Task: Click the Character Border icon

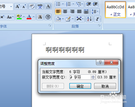Action: click(x=48, y=6)
